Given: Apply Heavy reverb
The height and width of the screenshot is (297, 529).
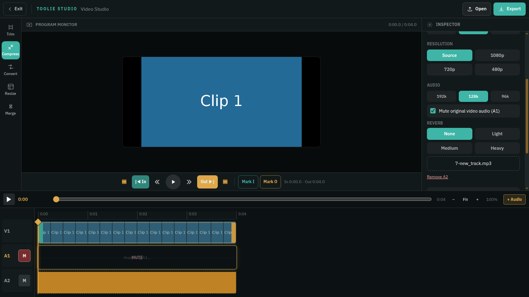Looking at the screenshot, I should click(497, 148).
